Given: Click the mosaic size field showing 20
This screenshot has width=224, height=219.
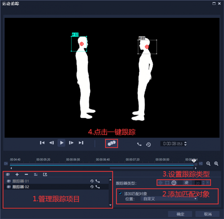Looking at the screenshot, I should [198, 183].
